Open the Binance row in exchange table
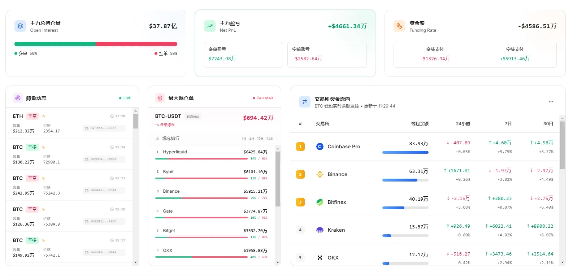The height and width of the screenshot is (275, 573). [337, 174]
